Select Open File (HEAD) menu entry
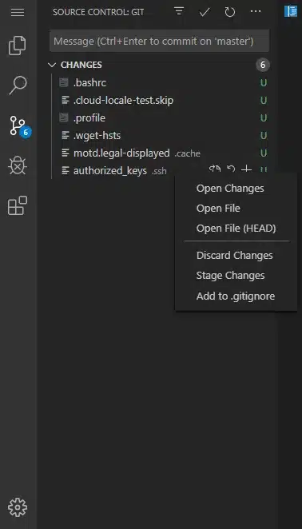 point(236,229)
